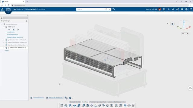The height and width of the screenshot is (108, 193).
Task: Open search options dropdown arrow
Action: pyautogui.click(x=109, y=9)
